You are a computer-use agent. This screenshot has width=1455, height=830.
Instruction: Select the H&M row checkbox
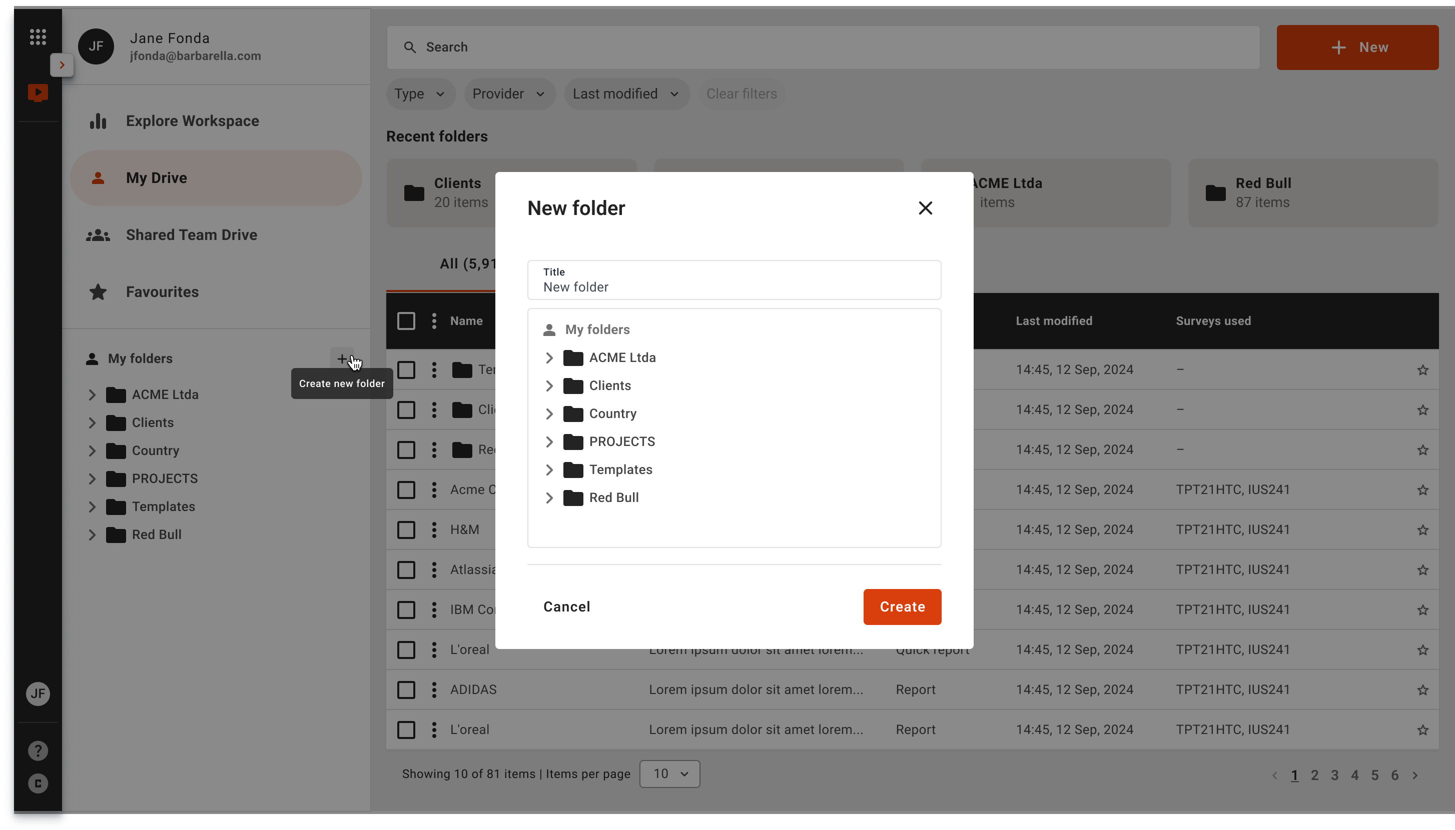coord(406,529)
